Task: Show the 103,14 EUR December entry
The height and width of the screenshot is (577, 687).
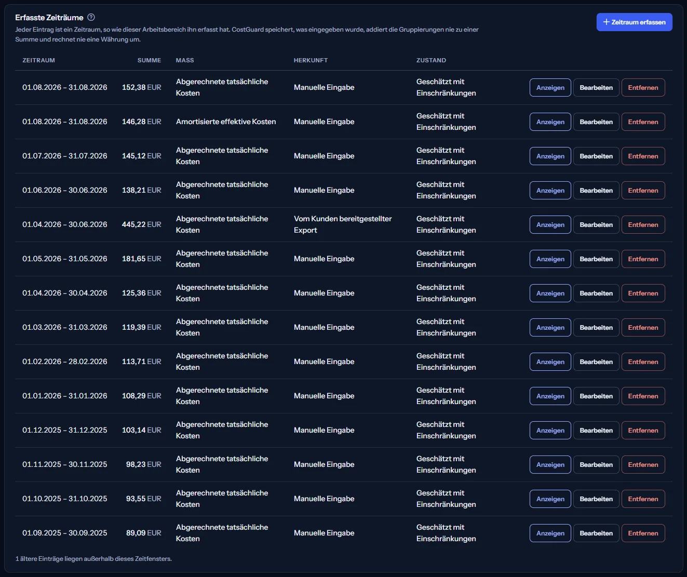Action: coord(550,431)
